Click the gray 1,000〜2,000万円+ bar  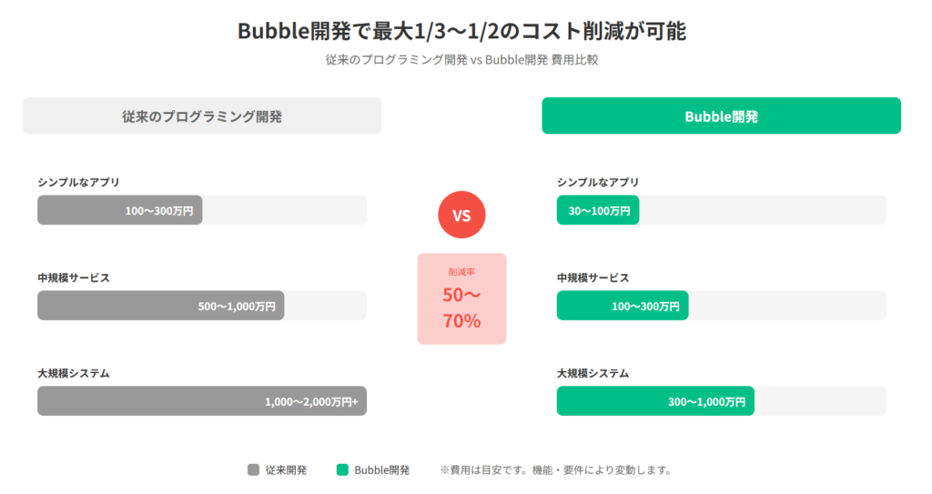pos(202,401)
